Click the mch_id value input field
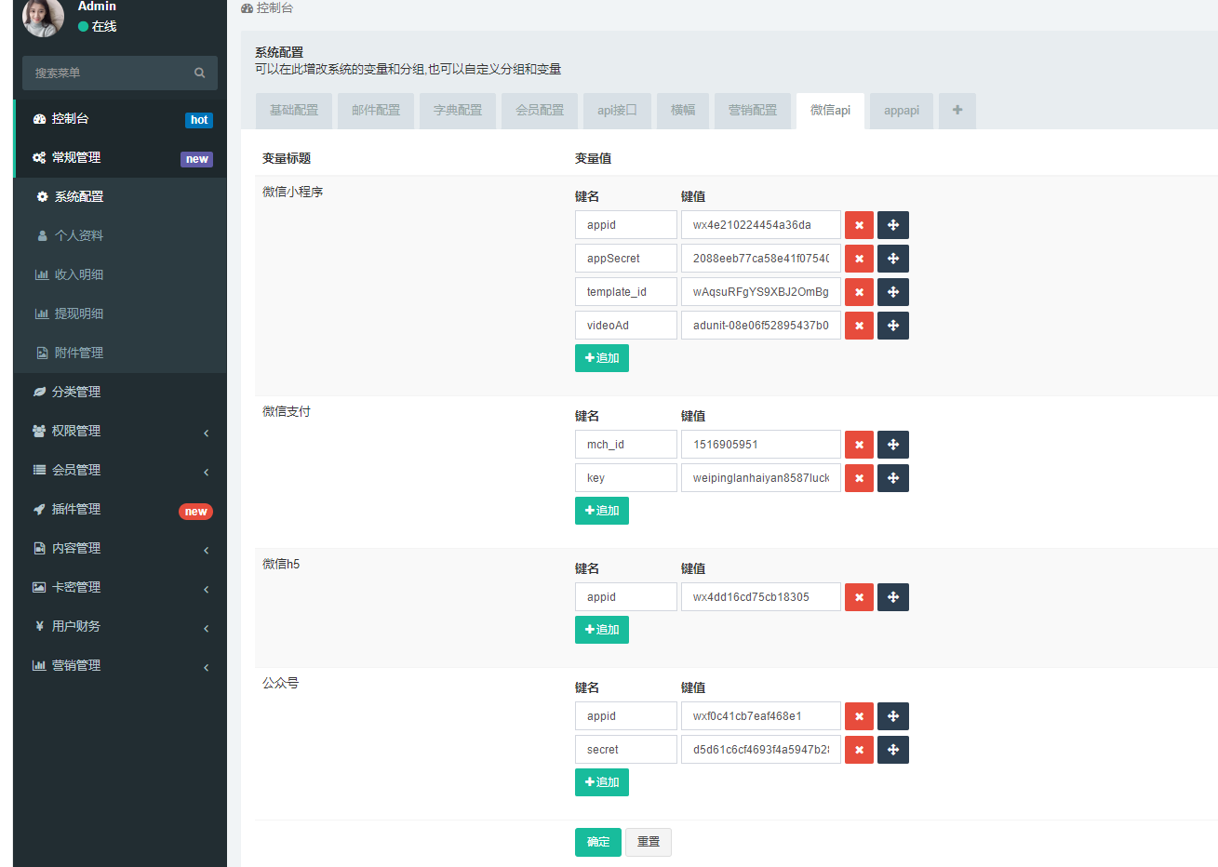This screenshot has width=1218, height=867. click(760, 444)
